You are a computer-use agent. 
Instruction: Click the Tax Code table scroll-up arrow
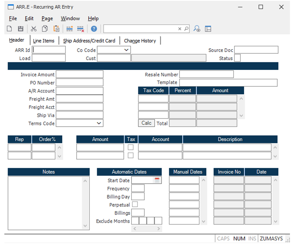241,99
